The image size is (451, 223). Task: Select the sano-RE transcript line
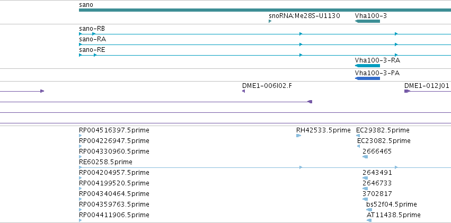[265, 55]
